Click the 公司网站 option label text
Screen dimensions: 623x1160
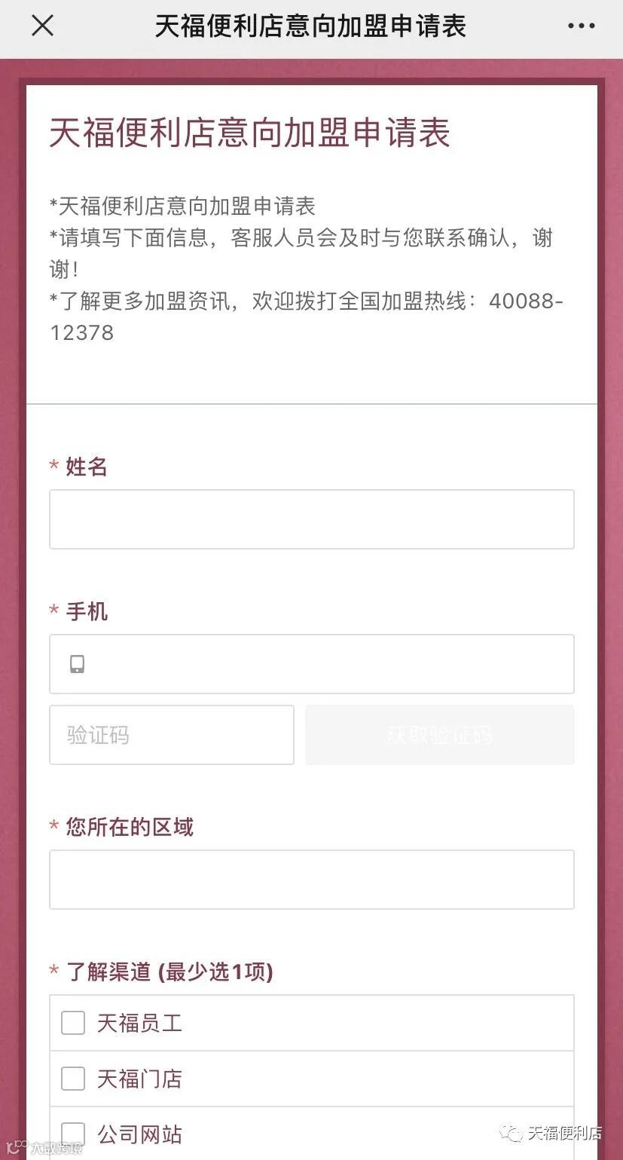pos(139,1134)
